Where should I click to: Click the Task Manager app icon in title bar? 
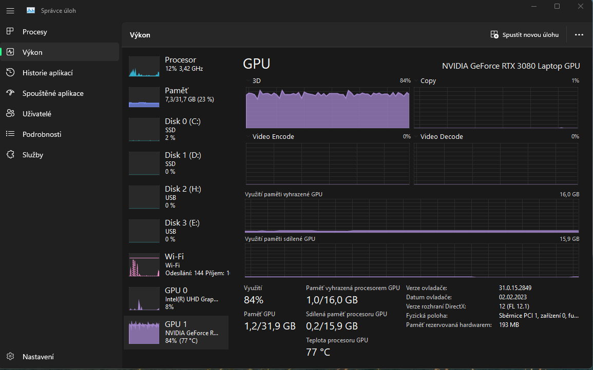tap(31, 10)
